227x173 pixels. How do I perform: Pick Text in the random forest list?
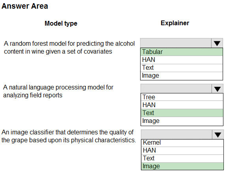[181, 68]
